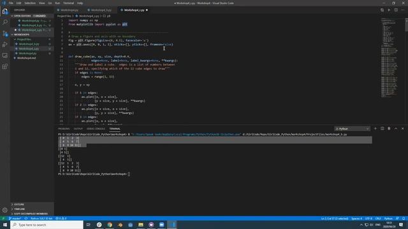Viewport: 408px width, 229px height.
Task: Expand the Outline section
Action: (x=32, y=204)
